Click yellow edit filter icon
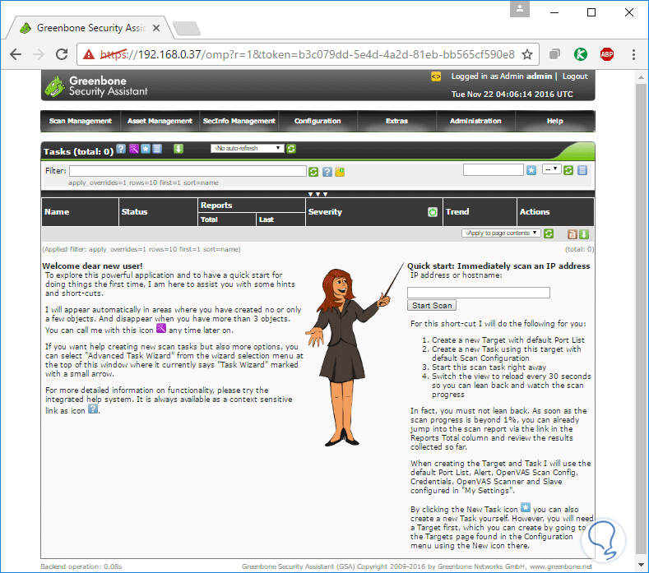Image resolution: width=649 pixels, height=573 pixels. [x=340, y=172]
